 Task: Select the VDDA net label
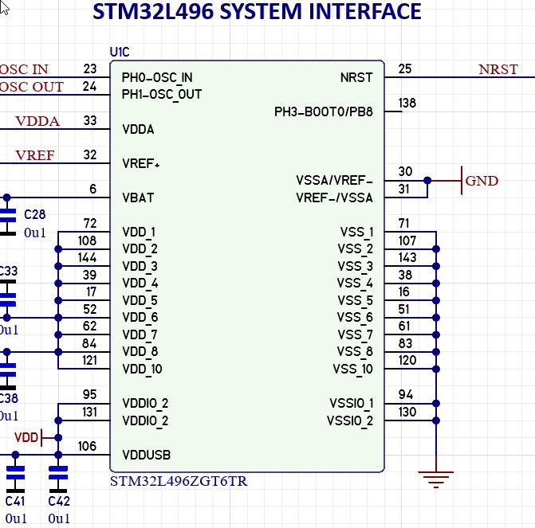[x=37, y=121]
